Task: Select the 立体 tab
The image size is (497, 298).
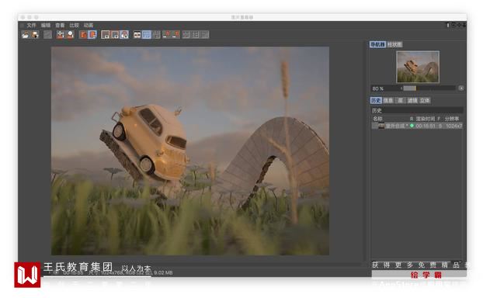Action: click(425, 100)
